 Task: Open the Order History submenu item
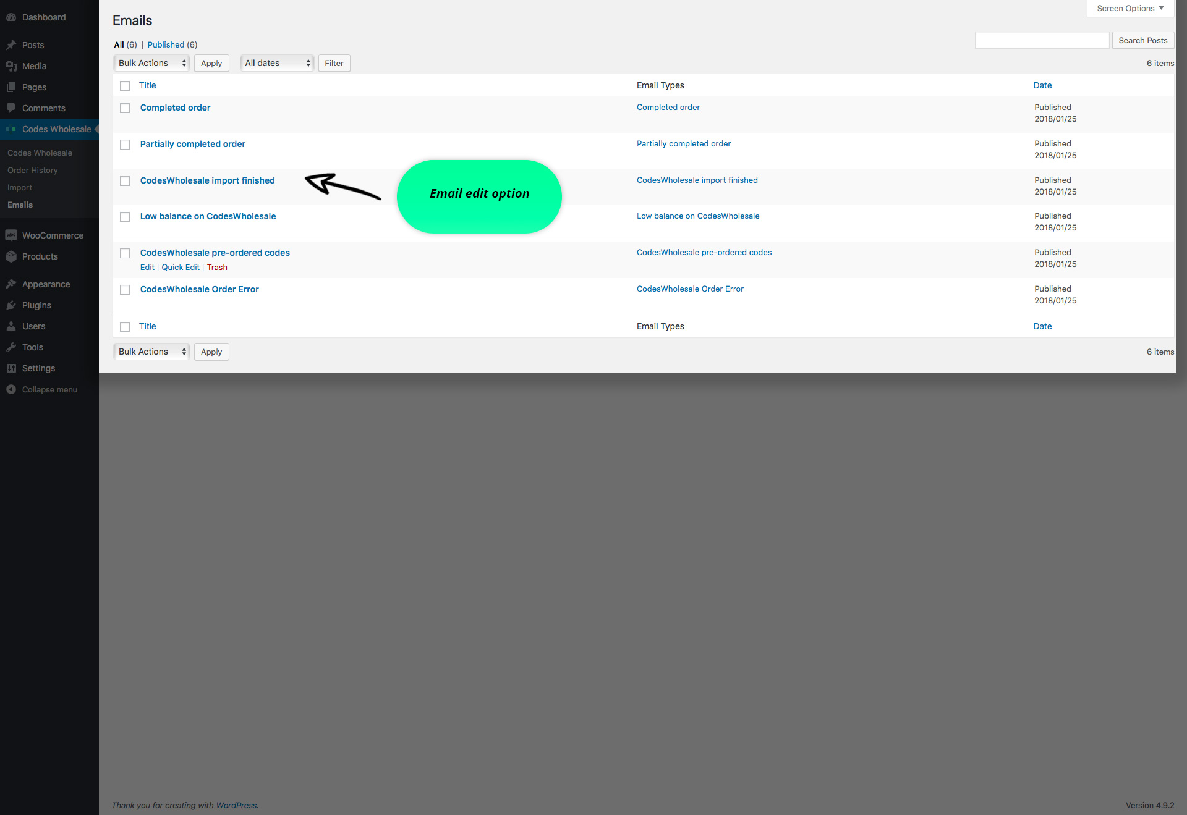(x=32, y=170)
